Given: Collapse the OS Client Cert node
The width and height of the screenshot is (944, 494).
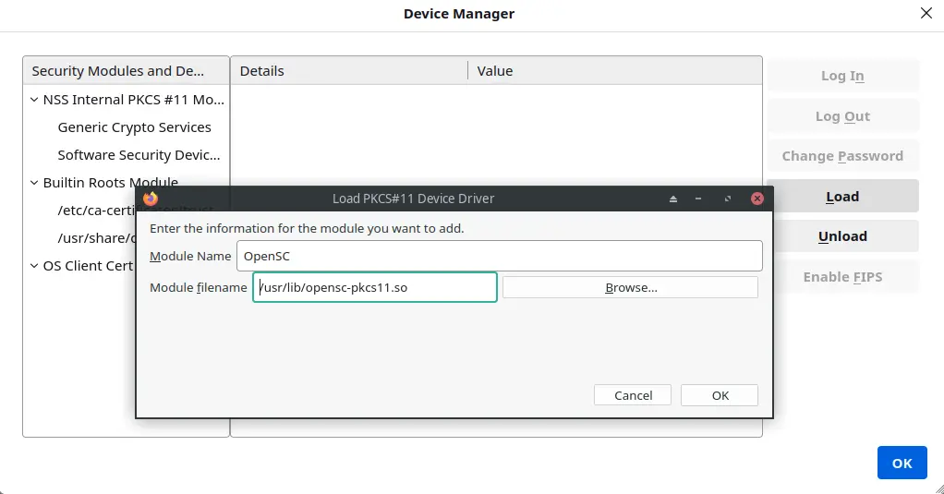Looking at the screenshot, I should (x=34, y=266).
